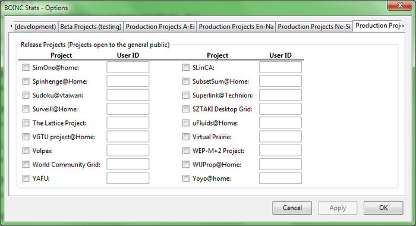
Task: Focus the SubsetSum@Home User ID field
Action: click(281, 81)
